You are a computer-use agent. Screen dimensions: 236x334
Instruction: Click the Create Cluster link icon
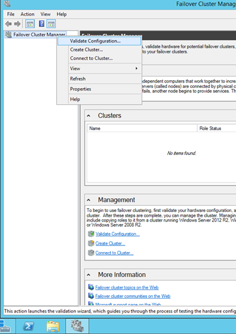tap(91, 243)
